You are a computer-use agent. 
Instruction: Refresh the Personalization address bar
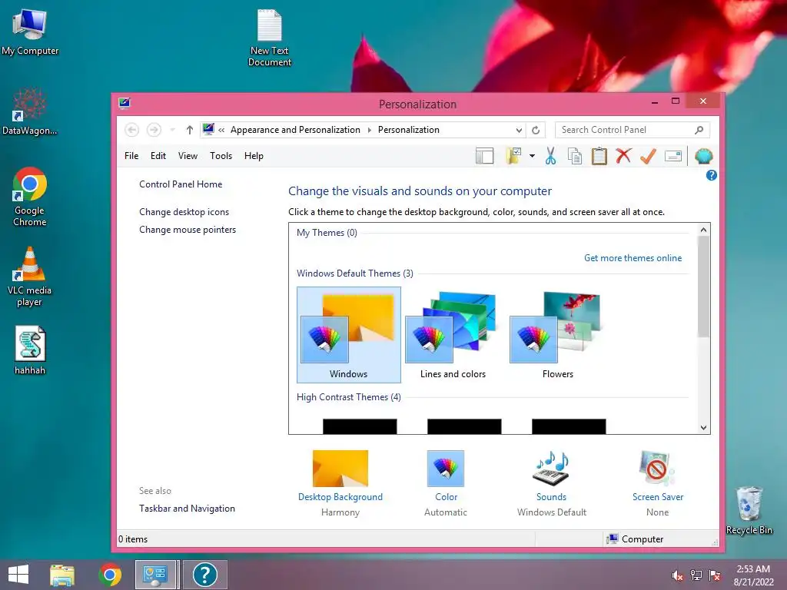coord(536,130)
